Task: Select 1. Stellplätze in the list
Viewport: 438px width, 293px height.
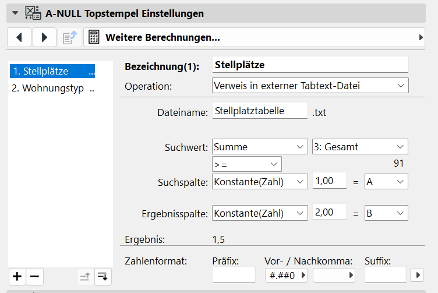Action: click(x=52, y=72)
